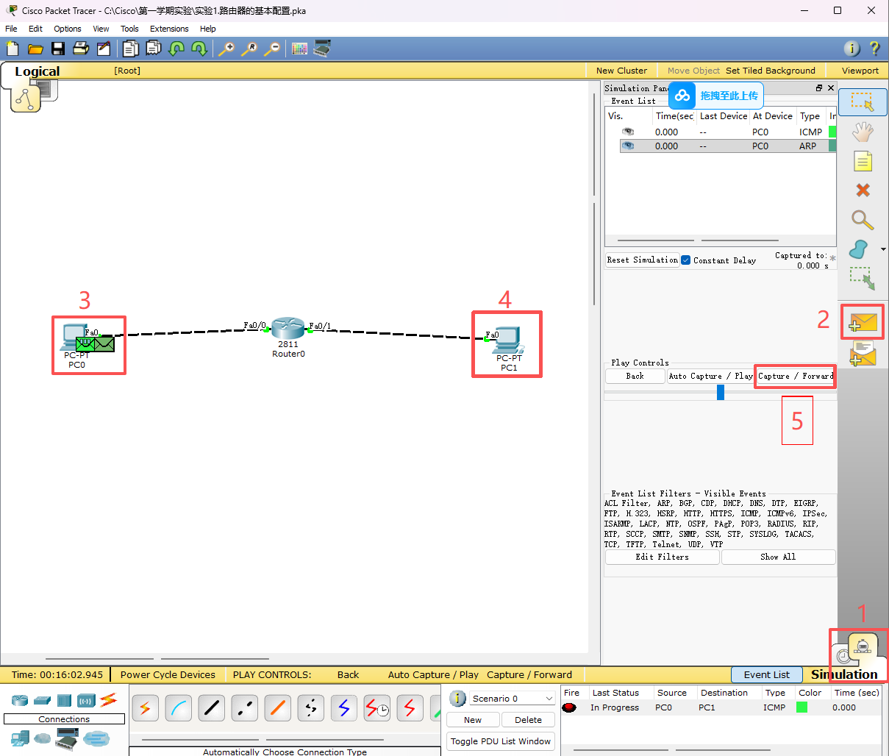This screenshot has height=756, width=889.
Task: Choose the console cable connection
Action: tap(179, 708)
